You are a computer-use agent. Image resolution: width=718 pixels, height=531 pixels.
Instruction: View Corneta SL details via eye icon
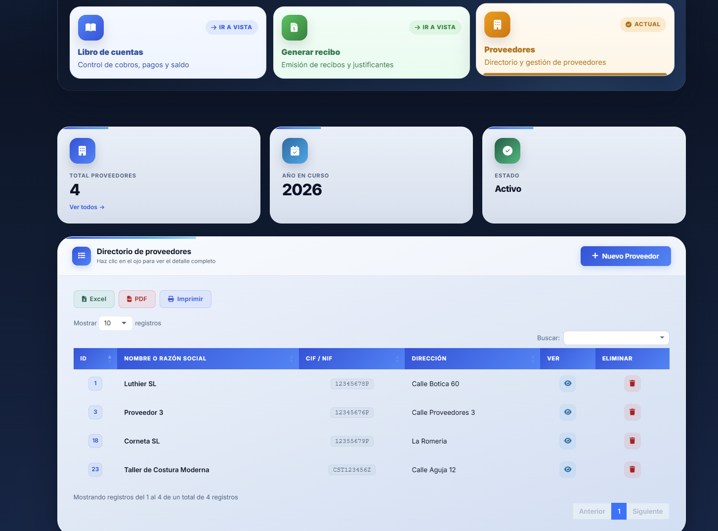point(568,441)
